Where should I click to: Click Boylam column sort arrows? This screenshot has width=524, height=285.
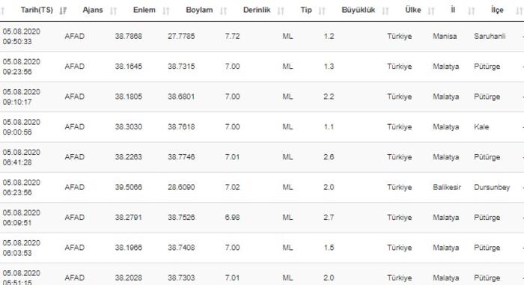(224, 11)
